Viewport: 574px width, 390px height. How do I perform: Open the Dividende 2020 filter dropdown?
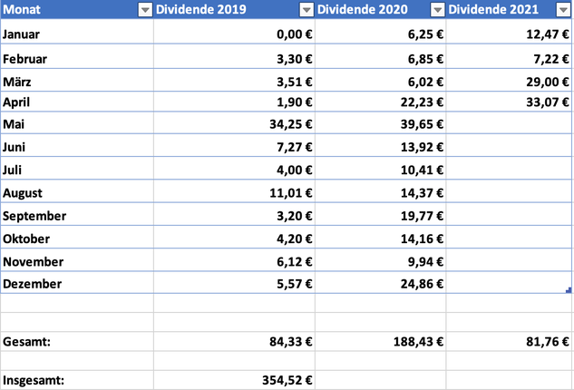pos(437,10)
